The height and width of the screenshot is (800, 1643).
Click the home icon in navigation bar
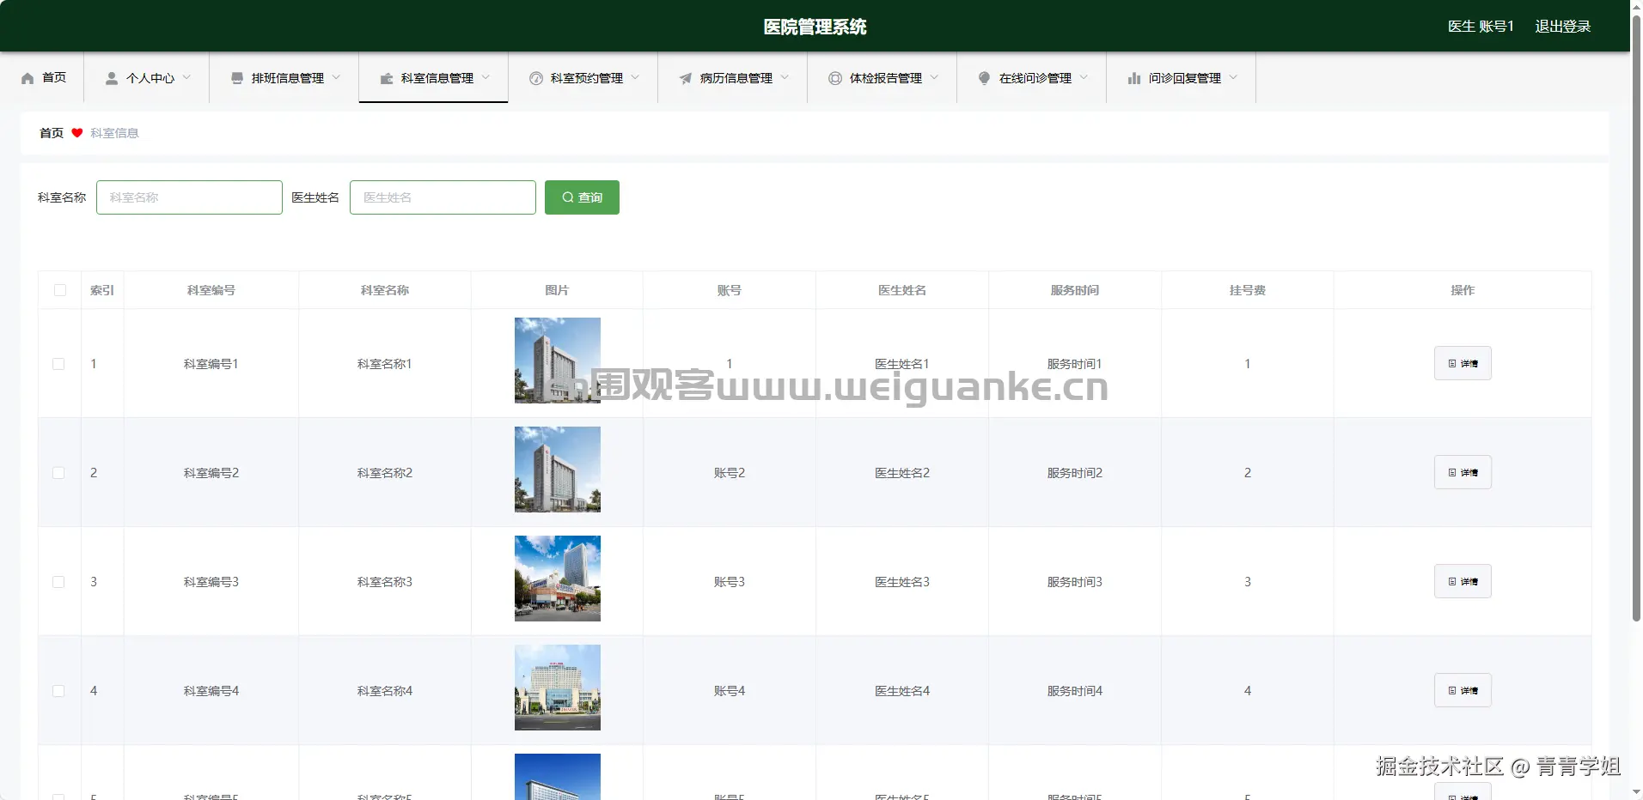[27, 78]
